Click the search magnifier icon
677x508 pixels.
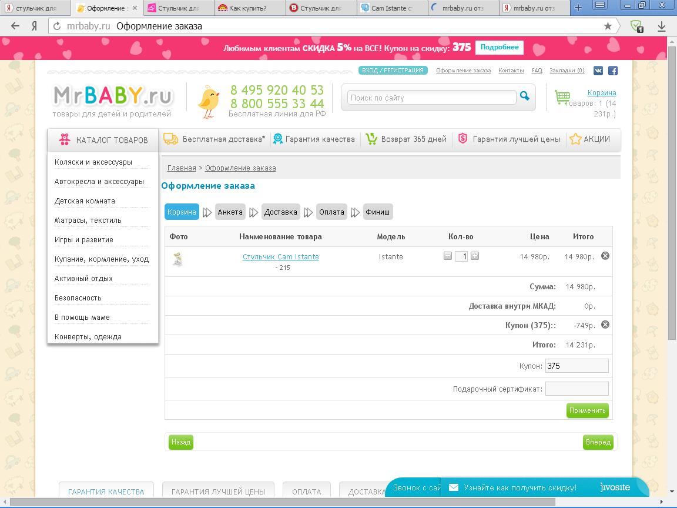click(x=525, y=96)
